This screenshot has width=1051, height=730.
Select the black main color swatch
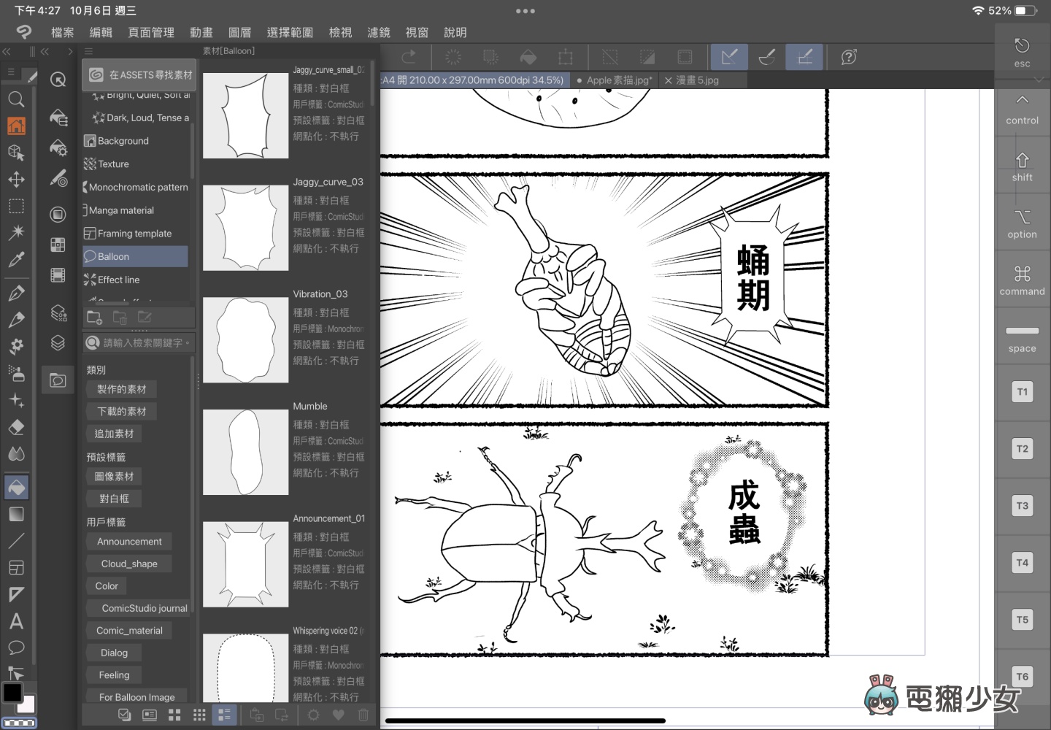12,692
